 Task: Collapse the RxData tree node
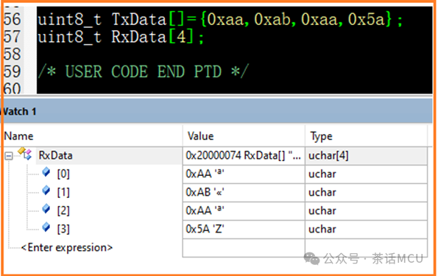[9, 156]
